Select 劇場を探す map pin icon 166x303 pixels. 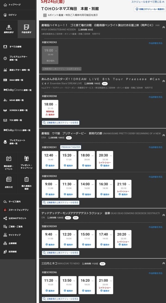point(9,27)
